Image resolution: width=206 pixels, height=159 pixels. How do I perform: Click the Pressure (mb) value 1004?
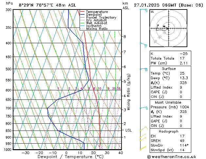184,107
